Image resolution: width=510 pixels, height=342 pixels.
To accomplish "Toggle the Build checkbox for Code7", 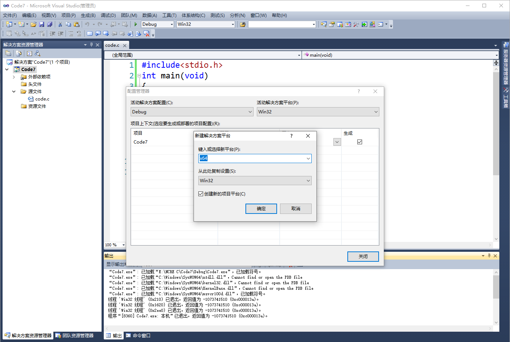I will (x=360, y=142).
